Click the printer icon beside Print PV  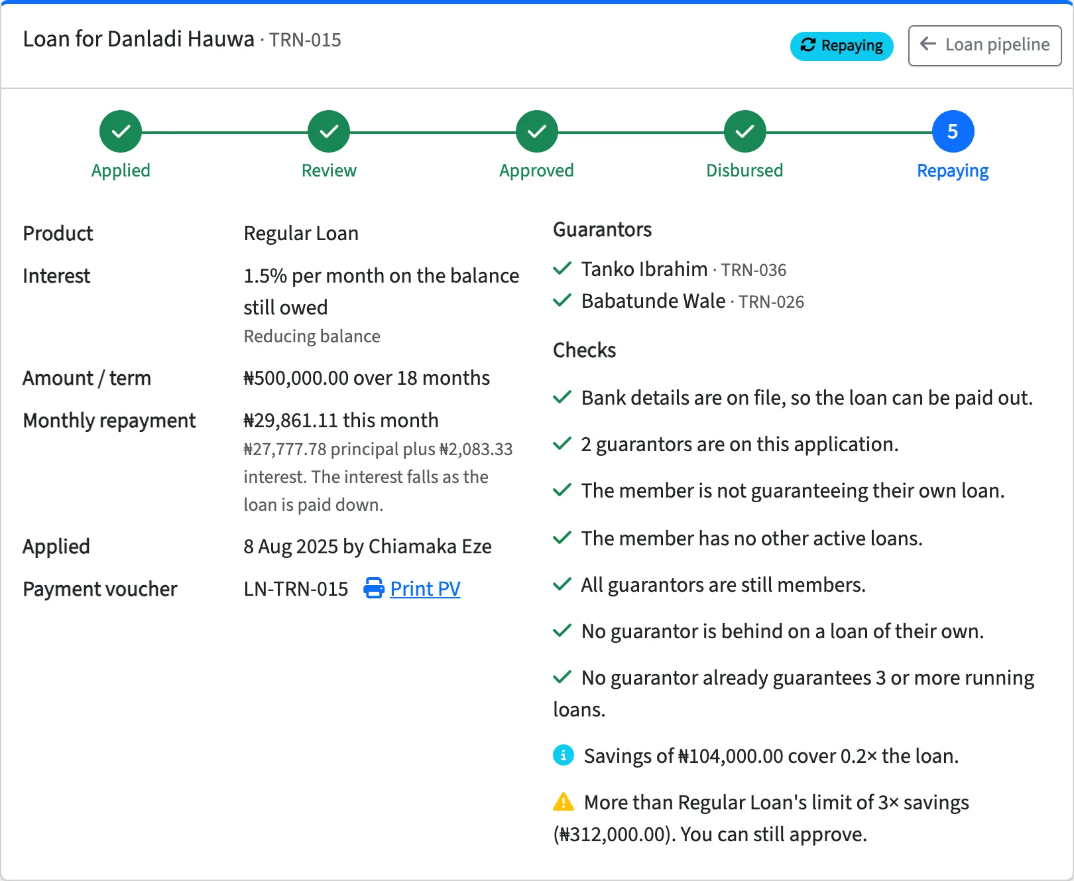pos(374,588)
